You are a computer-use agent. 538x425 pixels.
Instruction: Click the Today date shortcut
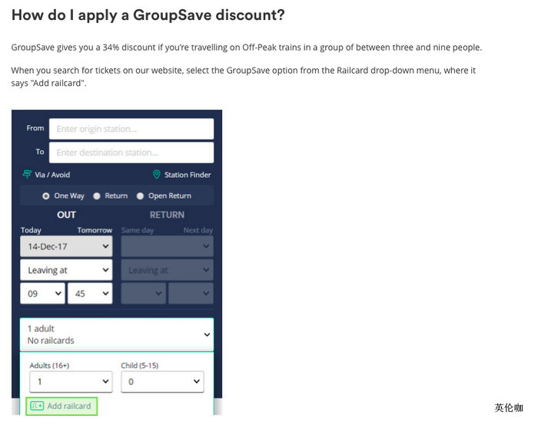(x=32, y=230)
